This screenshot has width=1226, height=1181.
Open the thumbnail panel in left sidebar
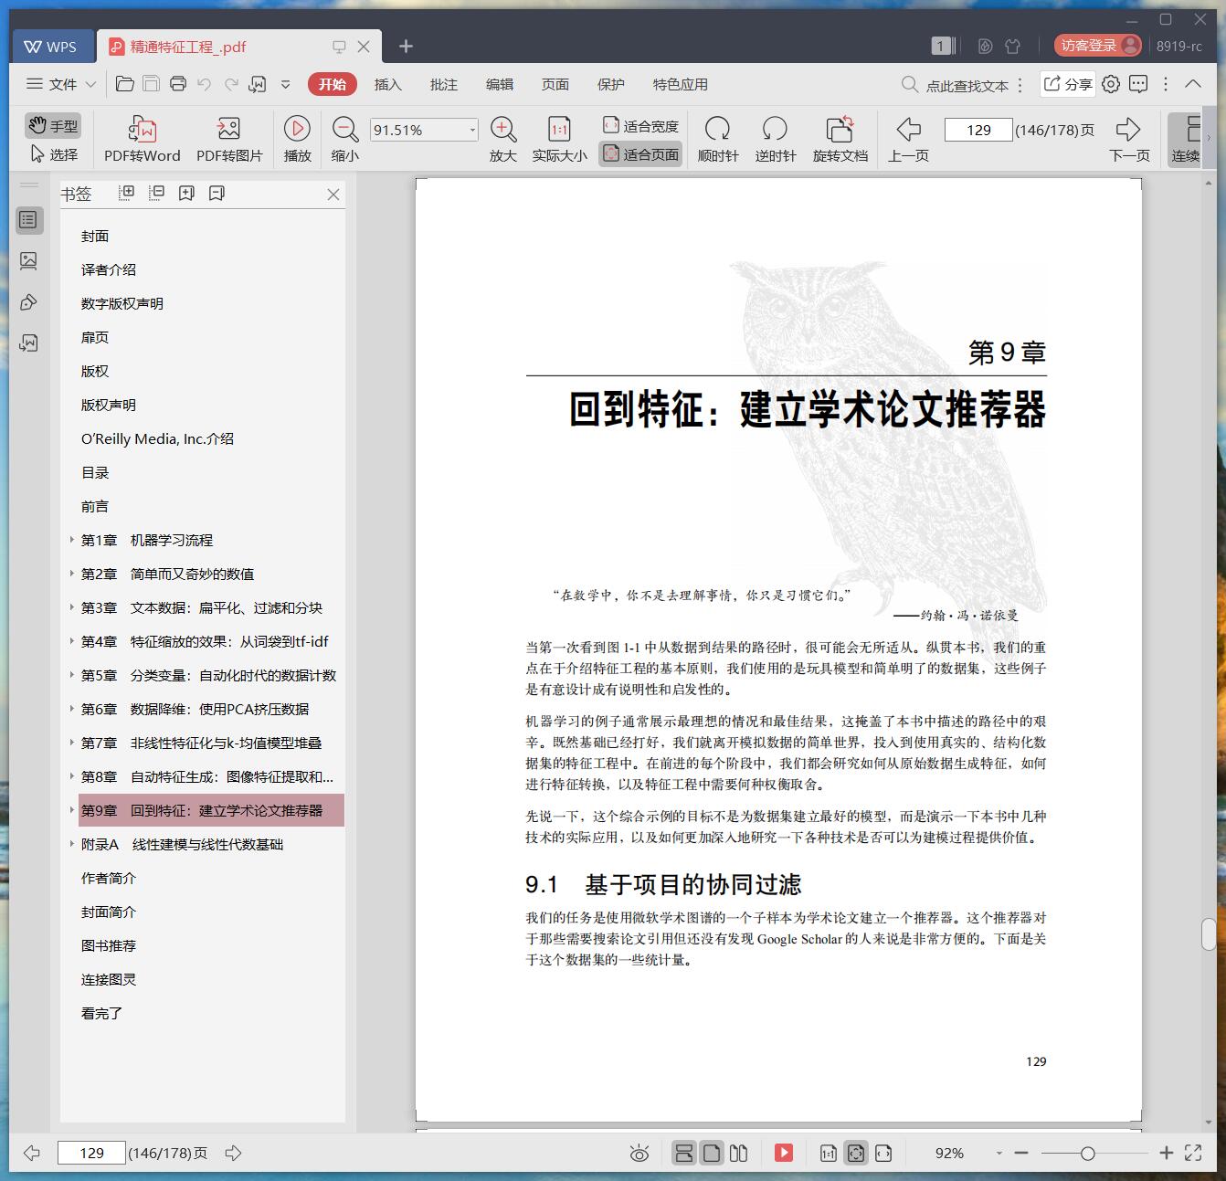pyautogui.click(x=28, y=260)
